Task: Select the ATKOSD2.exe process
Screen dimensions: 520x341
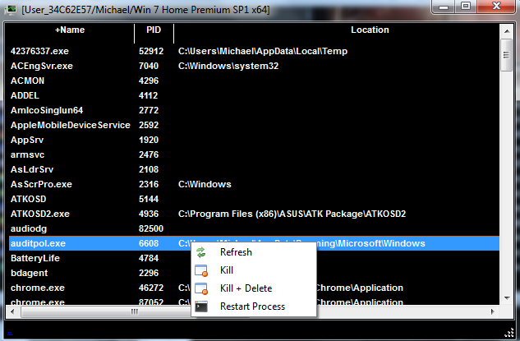Action: click(39, 214)
